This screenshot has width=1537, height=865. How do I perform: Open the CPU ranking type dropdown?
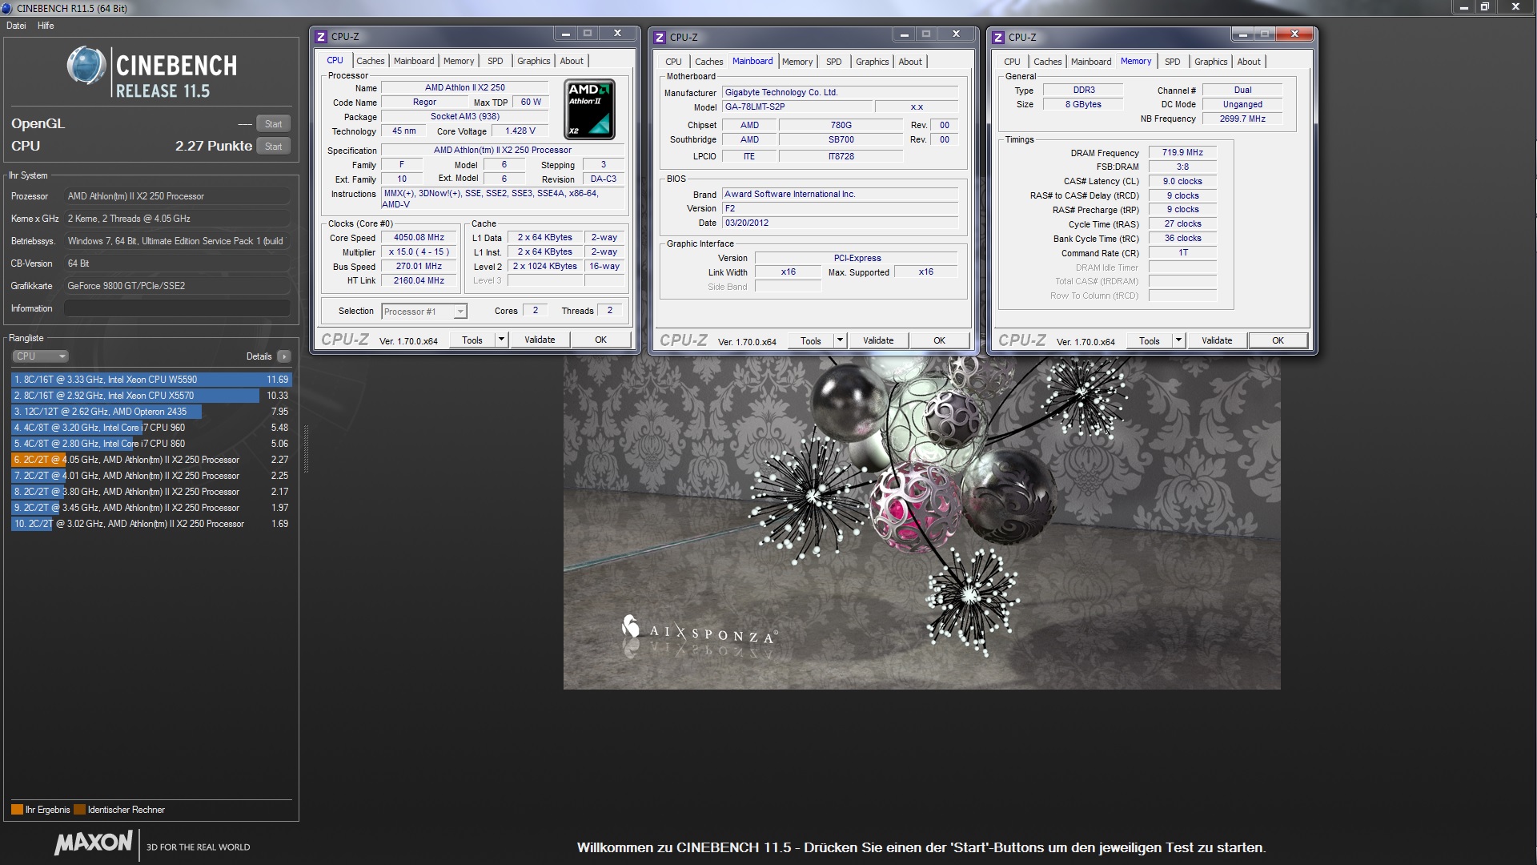(40, 356)
